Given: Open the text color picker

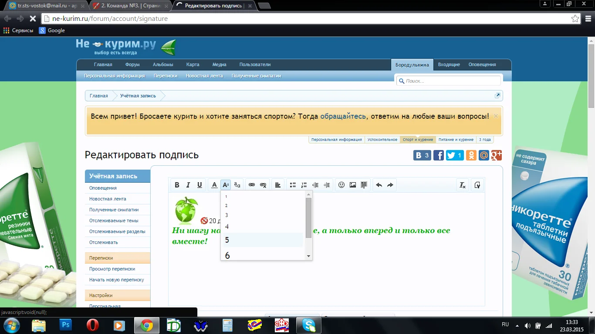Looking at the screenshot, I should pyautogui.click(x=214, y=185).
